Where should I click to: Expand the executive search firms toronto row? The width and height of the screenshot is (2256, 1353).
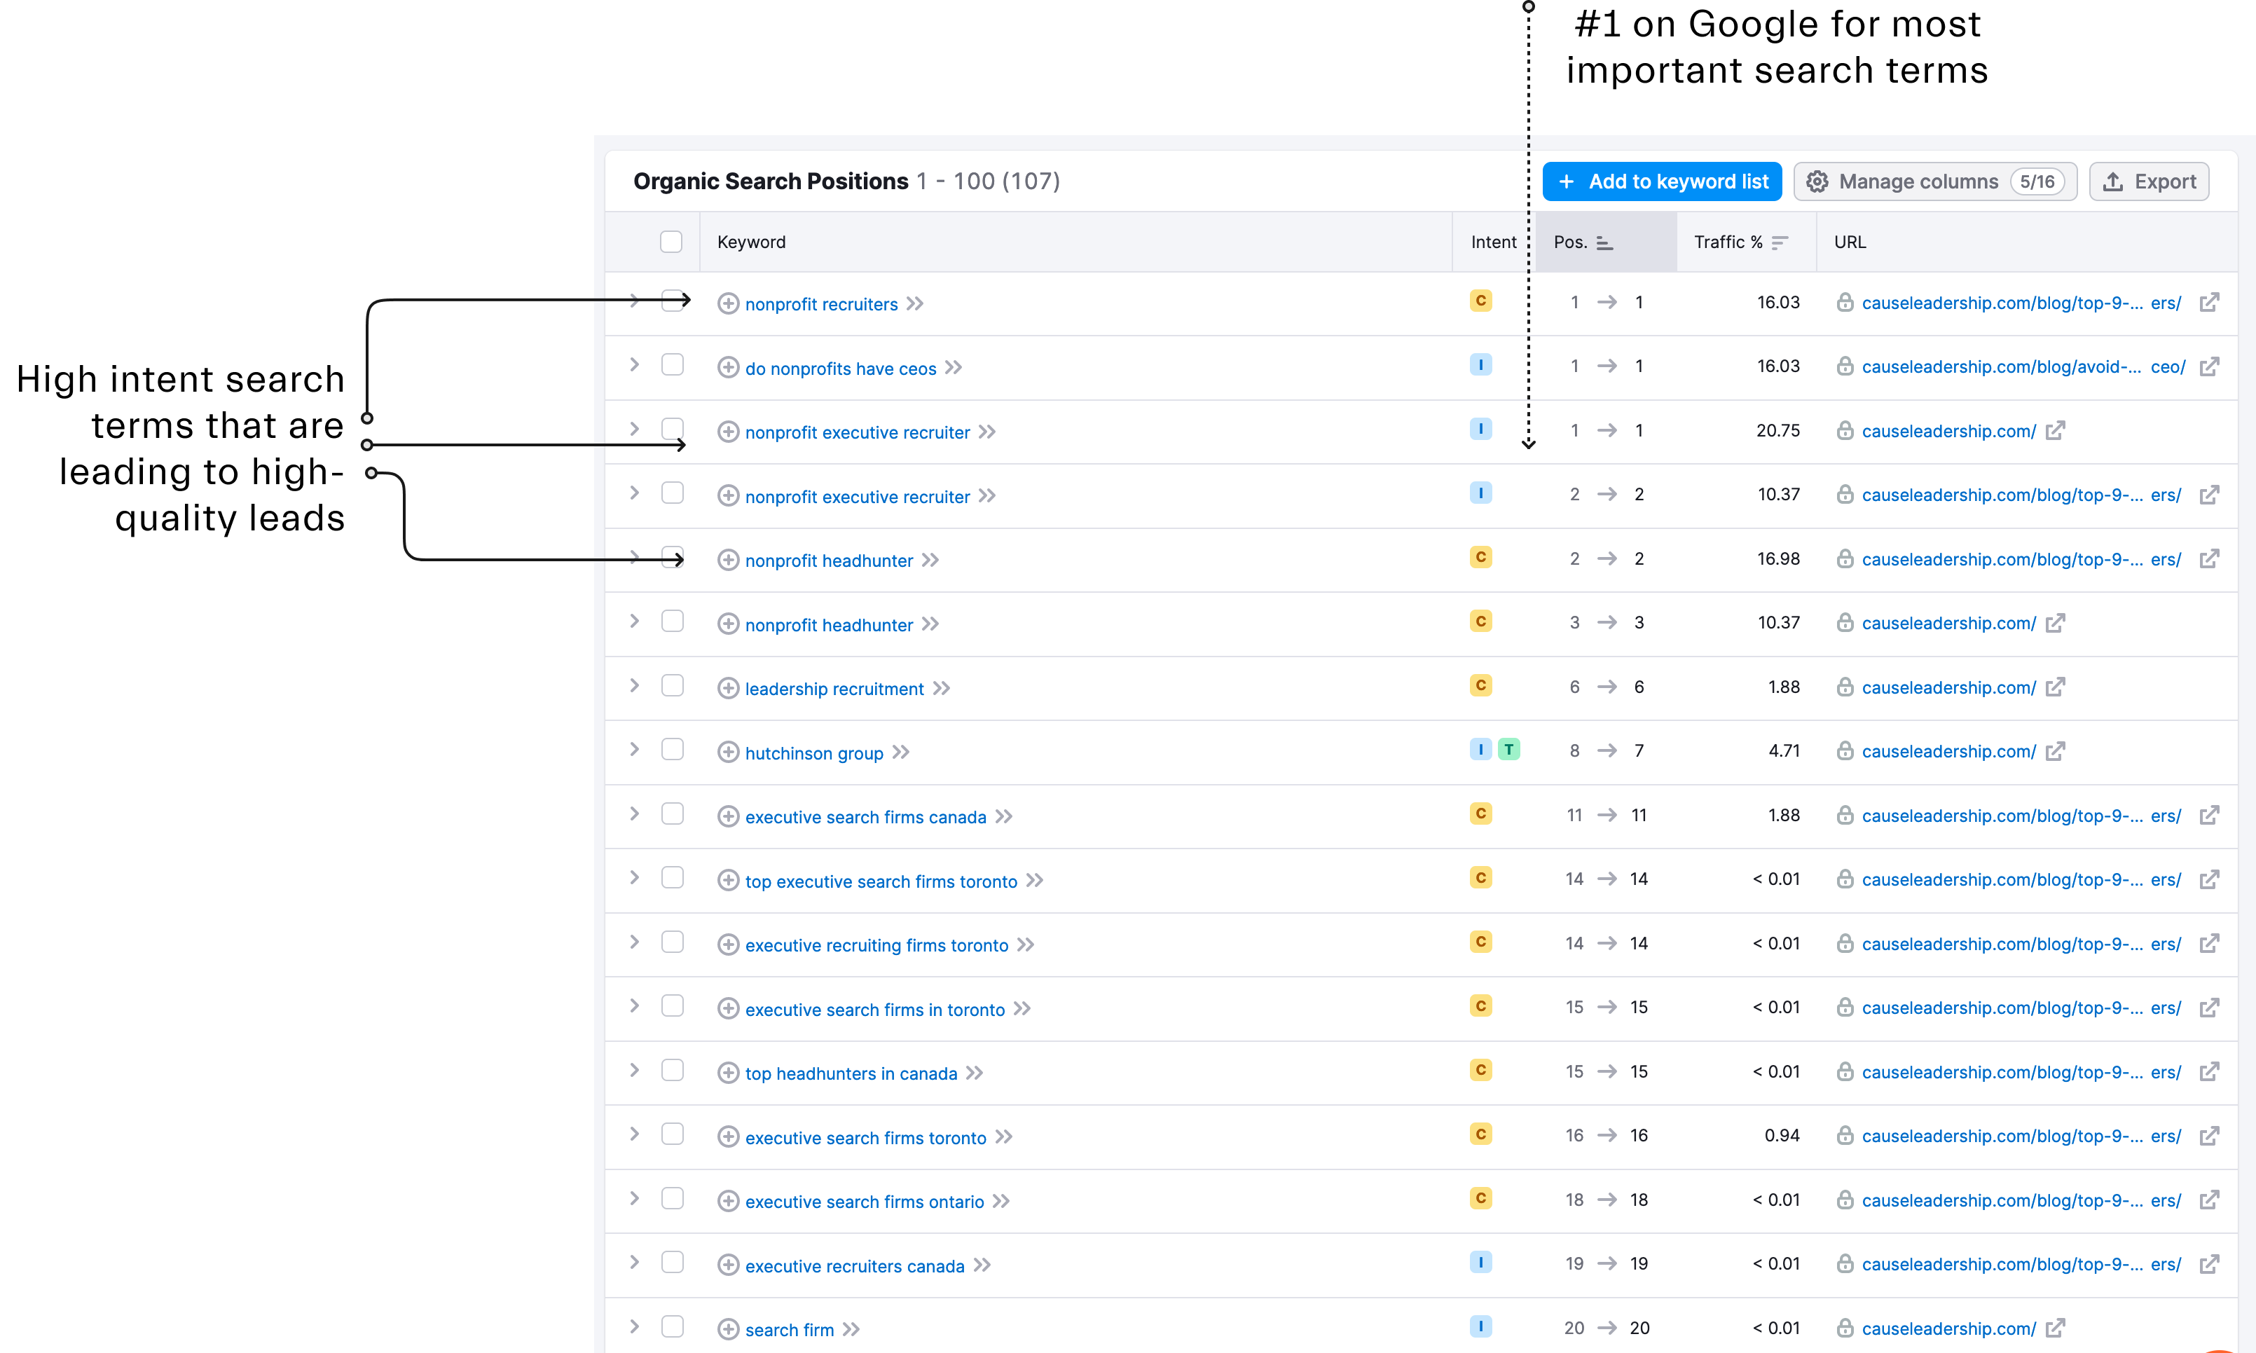[x=635, y=1134]
